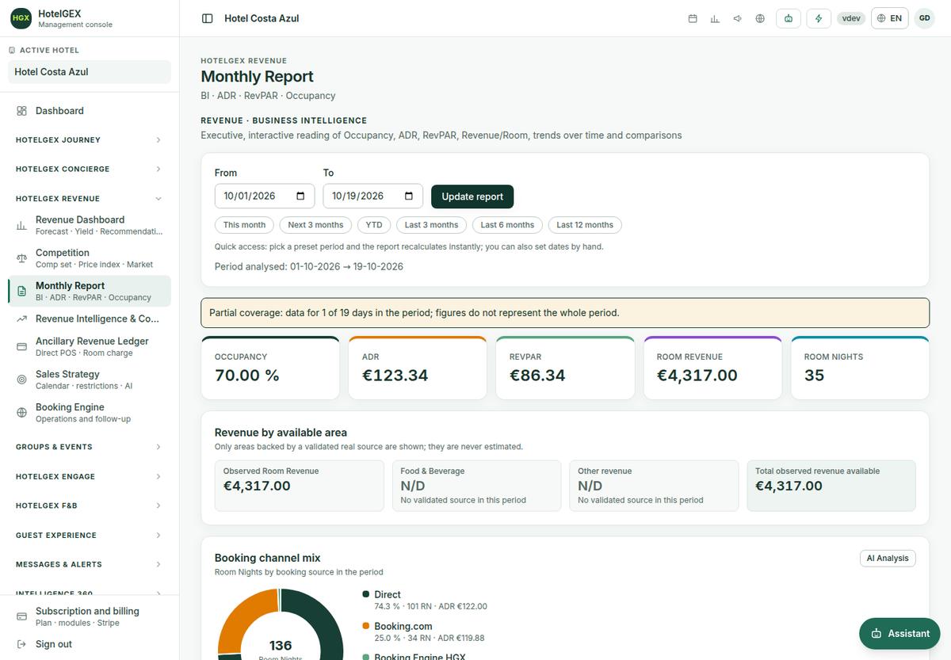Select the Next 3 months preset
Image resolution: width=951 pixels, height=660 pixels.
click(315, 225)
